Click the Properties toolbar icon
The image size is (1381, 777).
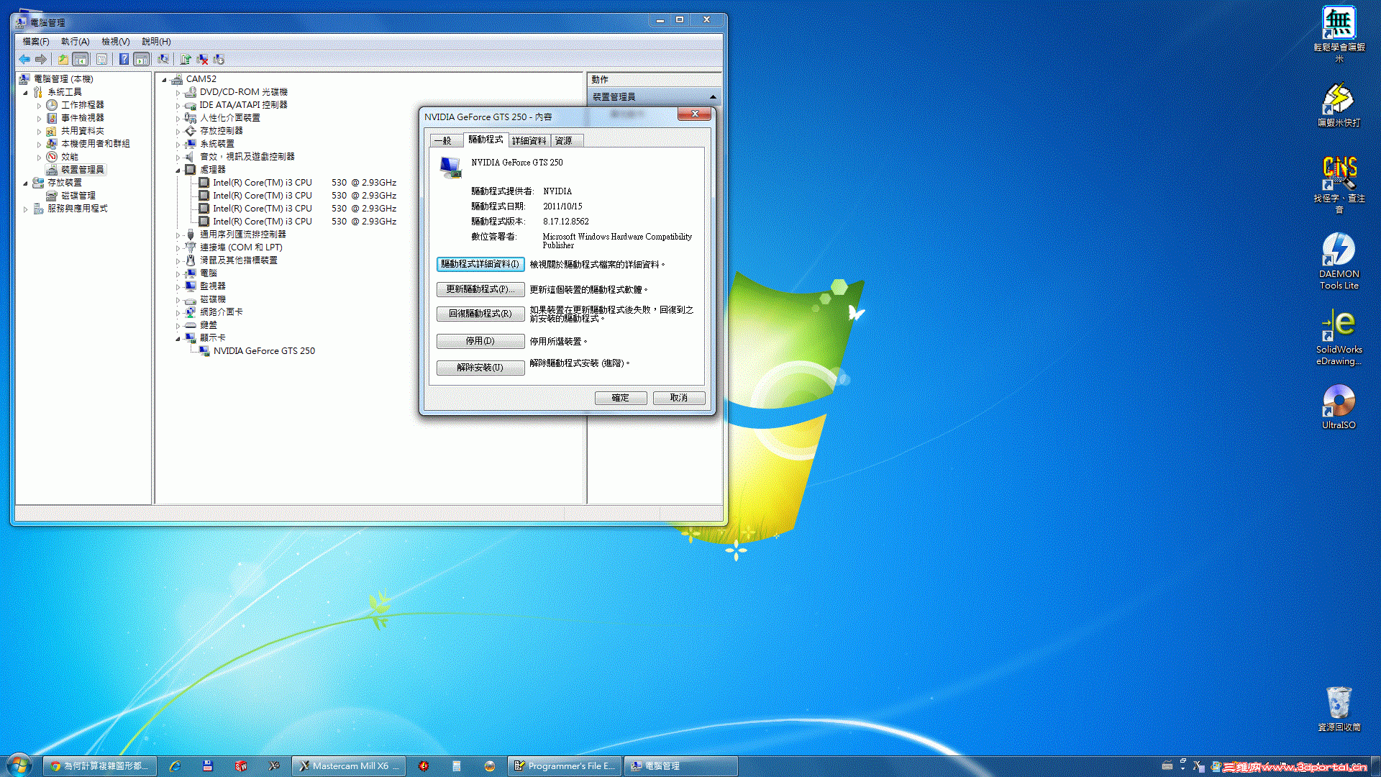(101, 60)
